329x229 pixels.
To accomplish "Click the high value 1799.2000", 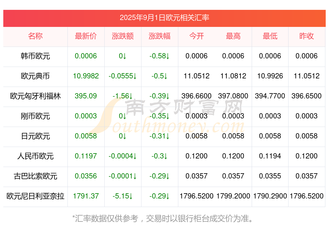I will pyautogui.click(x=233, y=196).
